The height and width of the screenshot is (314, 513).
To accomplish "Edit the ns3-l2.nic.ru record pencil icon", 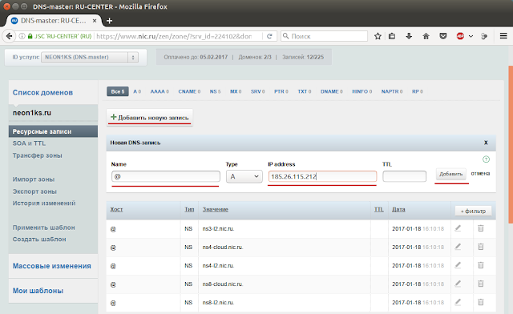I will tap(458, 228).
